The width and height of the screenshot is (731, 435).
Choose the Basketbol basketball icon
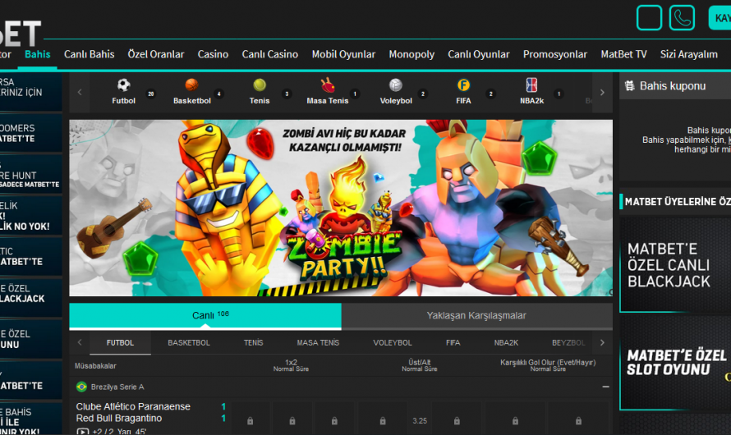click(191, 85)
